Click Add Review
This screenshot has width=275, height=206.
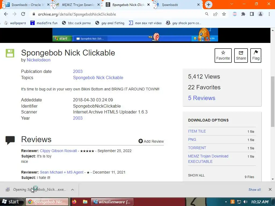151,141
